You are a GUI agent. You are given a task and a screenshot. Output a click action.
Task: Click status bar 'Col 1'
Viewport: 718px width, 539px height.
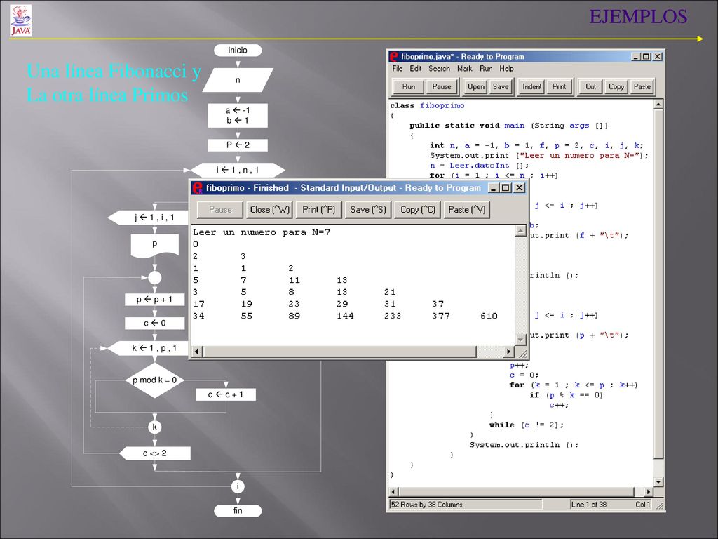[x=642, y=505]
